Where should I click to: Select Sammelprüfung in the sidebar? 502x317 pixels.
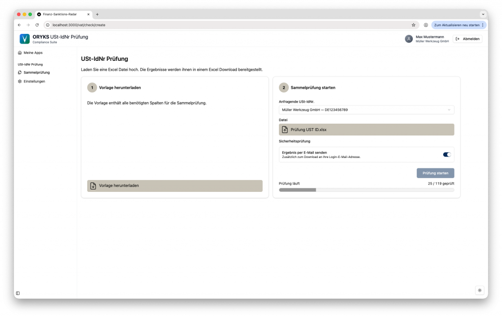coord(36,73)
